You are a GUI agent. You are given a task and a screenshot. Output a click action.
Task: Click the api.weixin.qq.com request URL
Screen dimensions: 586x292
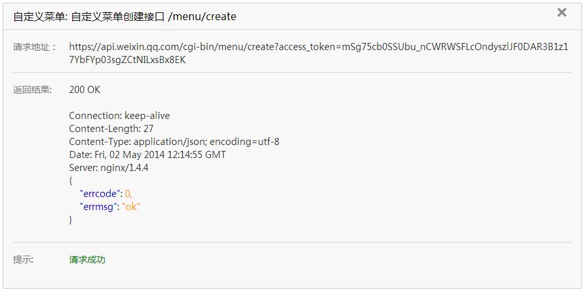(319, 53)
